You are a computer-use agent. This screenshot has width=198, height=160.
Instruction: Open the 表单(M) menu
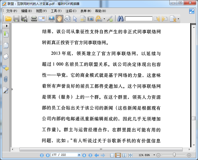(85, 11)
